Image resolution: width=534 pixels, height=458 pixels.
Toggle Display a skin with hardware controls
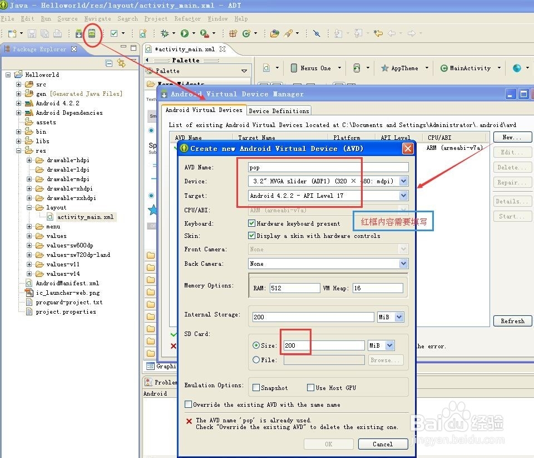pyautogui.click(x=251, y=236)
